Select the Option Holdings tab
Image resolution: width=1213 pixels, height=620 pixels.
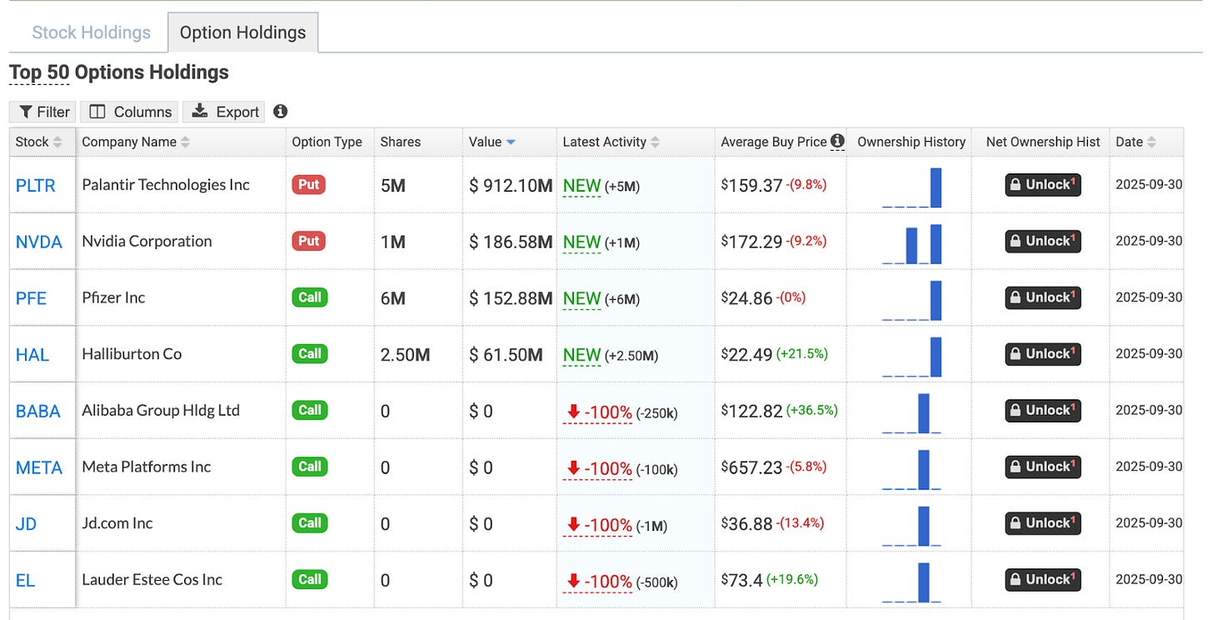(242, 32)
